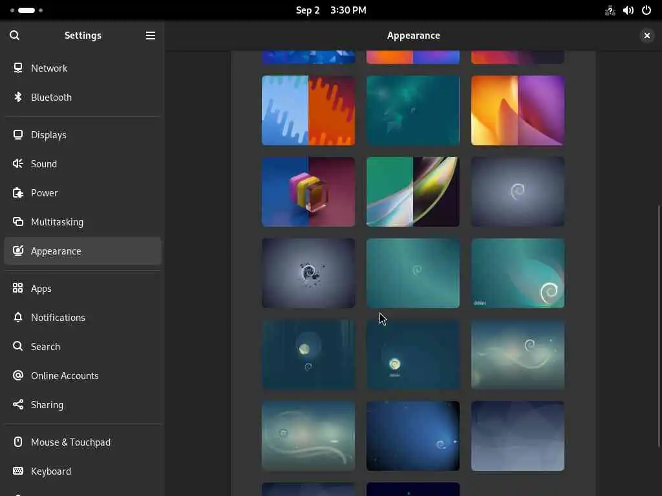The image size is (662, 496).
Task: Select the dark teal abstract leaves wallpaper
Action: pos(413,110)
